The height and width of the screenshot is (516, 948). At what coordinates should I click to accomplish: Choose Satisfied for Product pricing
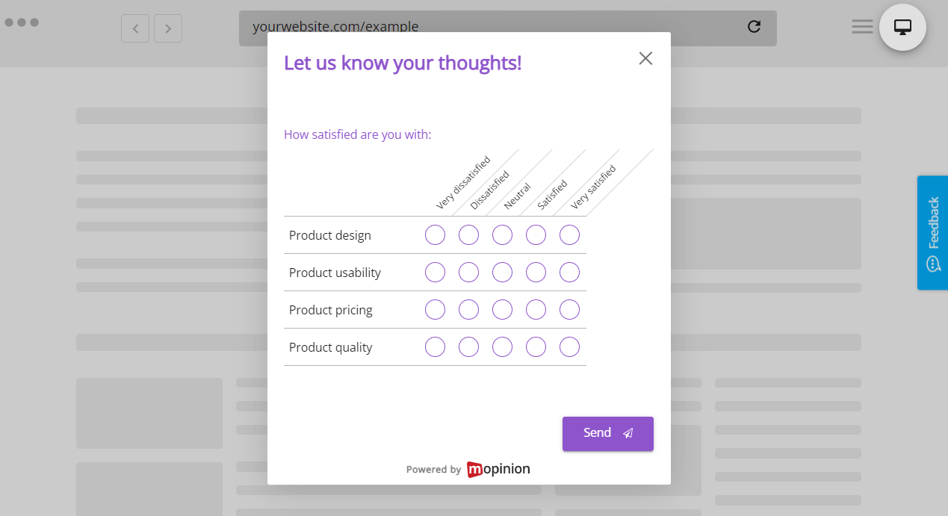pos(536,309)
